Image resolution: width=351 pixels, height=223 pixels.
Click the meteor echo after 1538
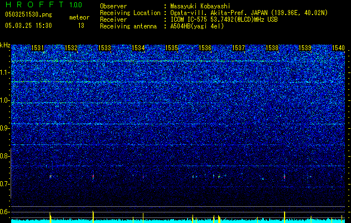284,177
